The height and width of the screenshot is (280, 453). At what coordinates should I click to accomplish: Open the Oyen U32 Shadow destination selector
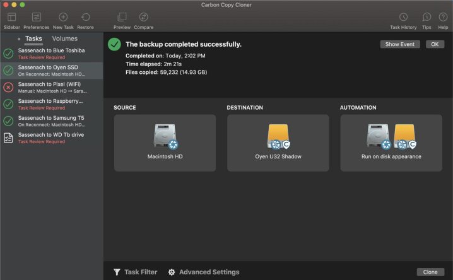pos(278,143)
